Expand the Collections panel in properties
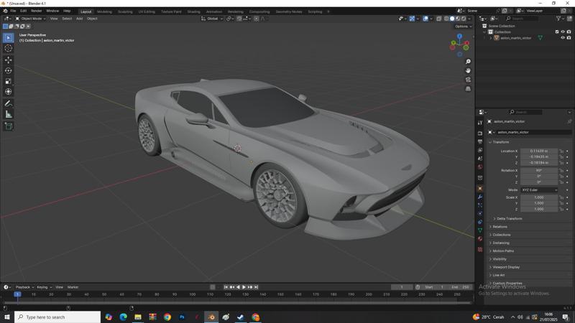The height and width of the screenshot is (323, 575). (501, 235)
